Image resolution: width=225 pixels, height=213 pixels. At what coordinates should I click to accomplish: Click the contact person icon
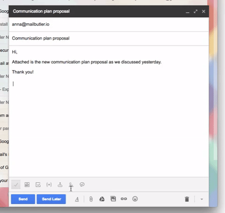pos(71,185)
